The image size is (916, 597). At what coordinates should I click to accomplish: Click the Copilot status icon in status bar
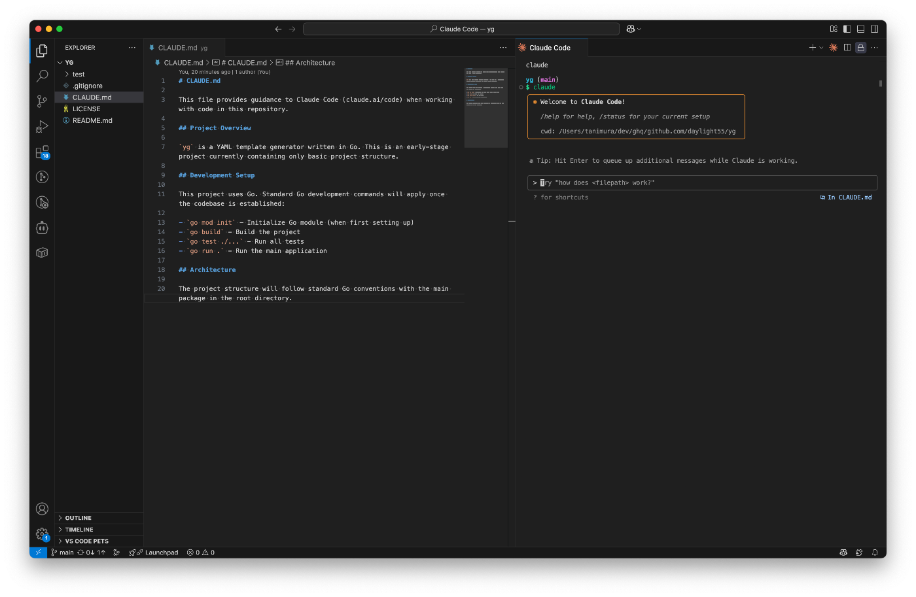click(843, 553)
